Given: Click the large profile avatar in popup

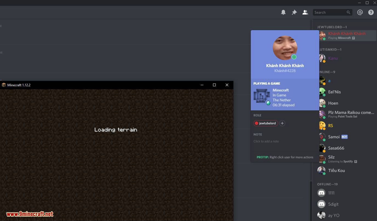Looking at the screenshot, I should [285, 48].
